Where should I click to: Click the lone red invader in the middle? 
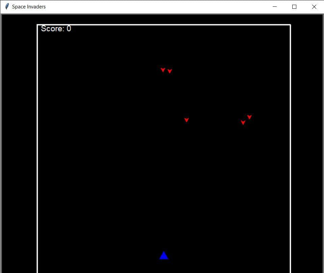(x=186, y=120)
